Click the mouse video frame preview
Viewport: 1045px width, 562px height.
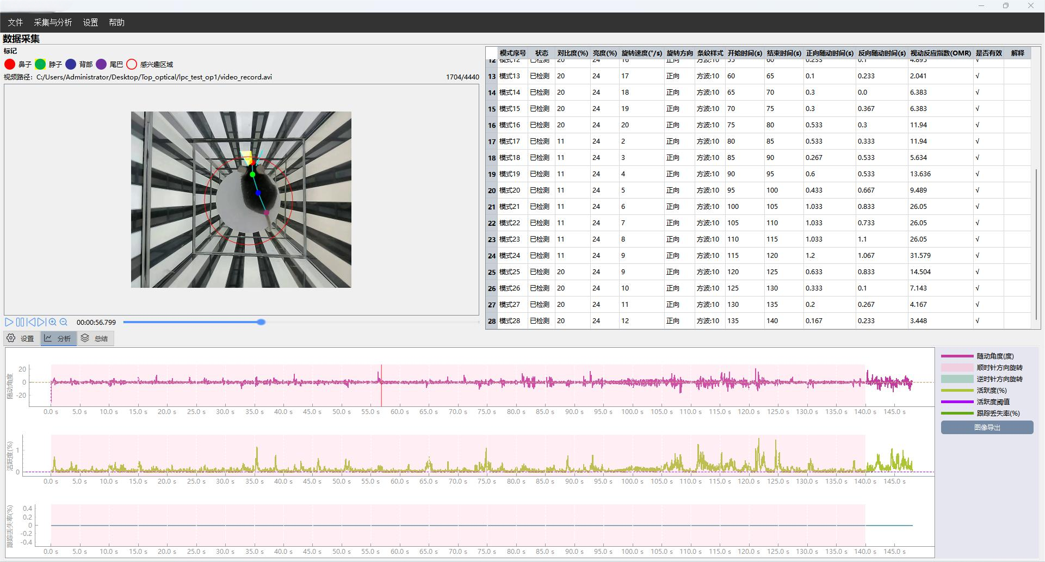coord(241,200)
